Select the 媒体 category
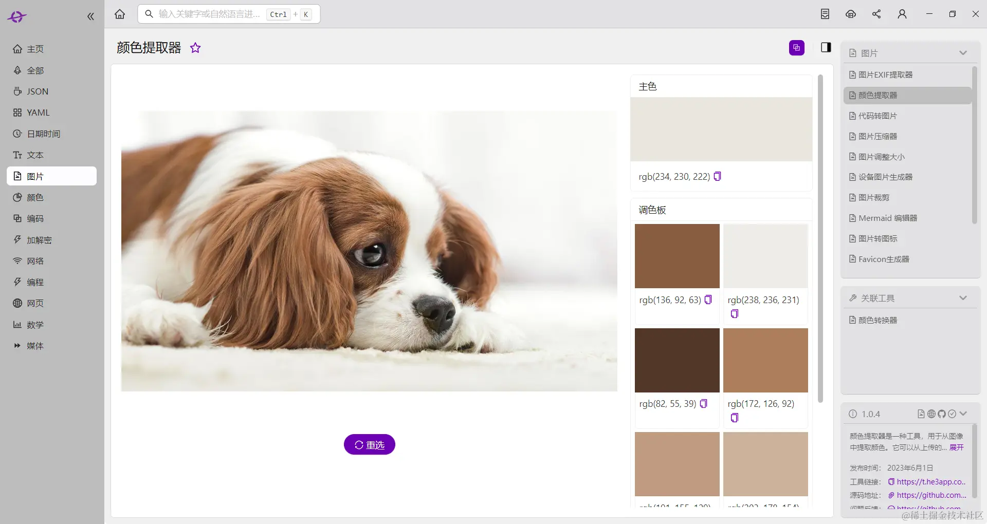Viewport: 987px width, 524px height. coord(51,346)
